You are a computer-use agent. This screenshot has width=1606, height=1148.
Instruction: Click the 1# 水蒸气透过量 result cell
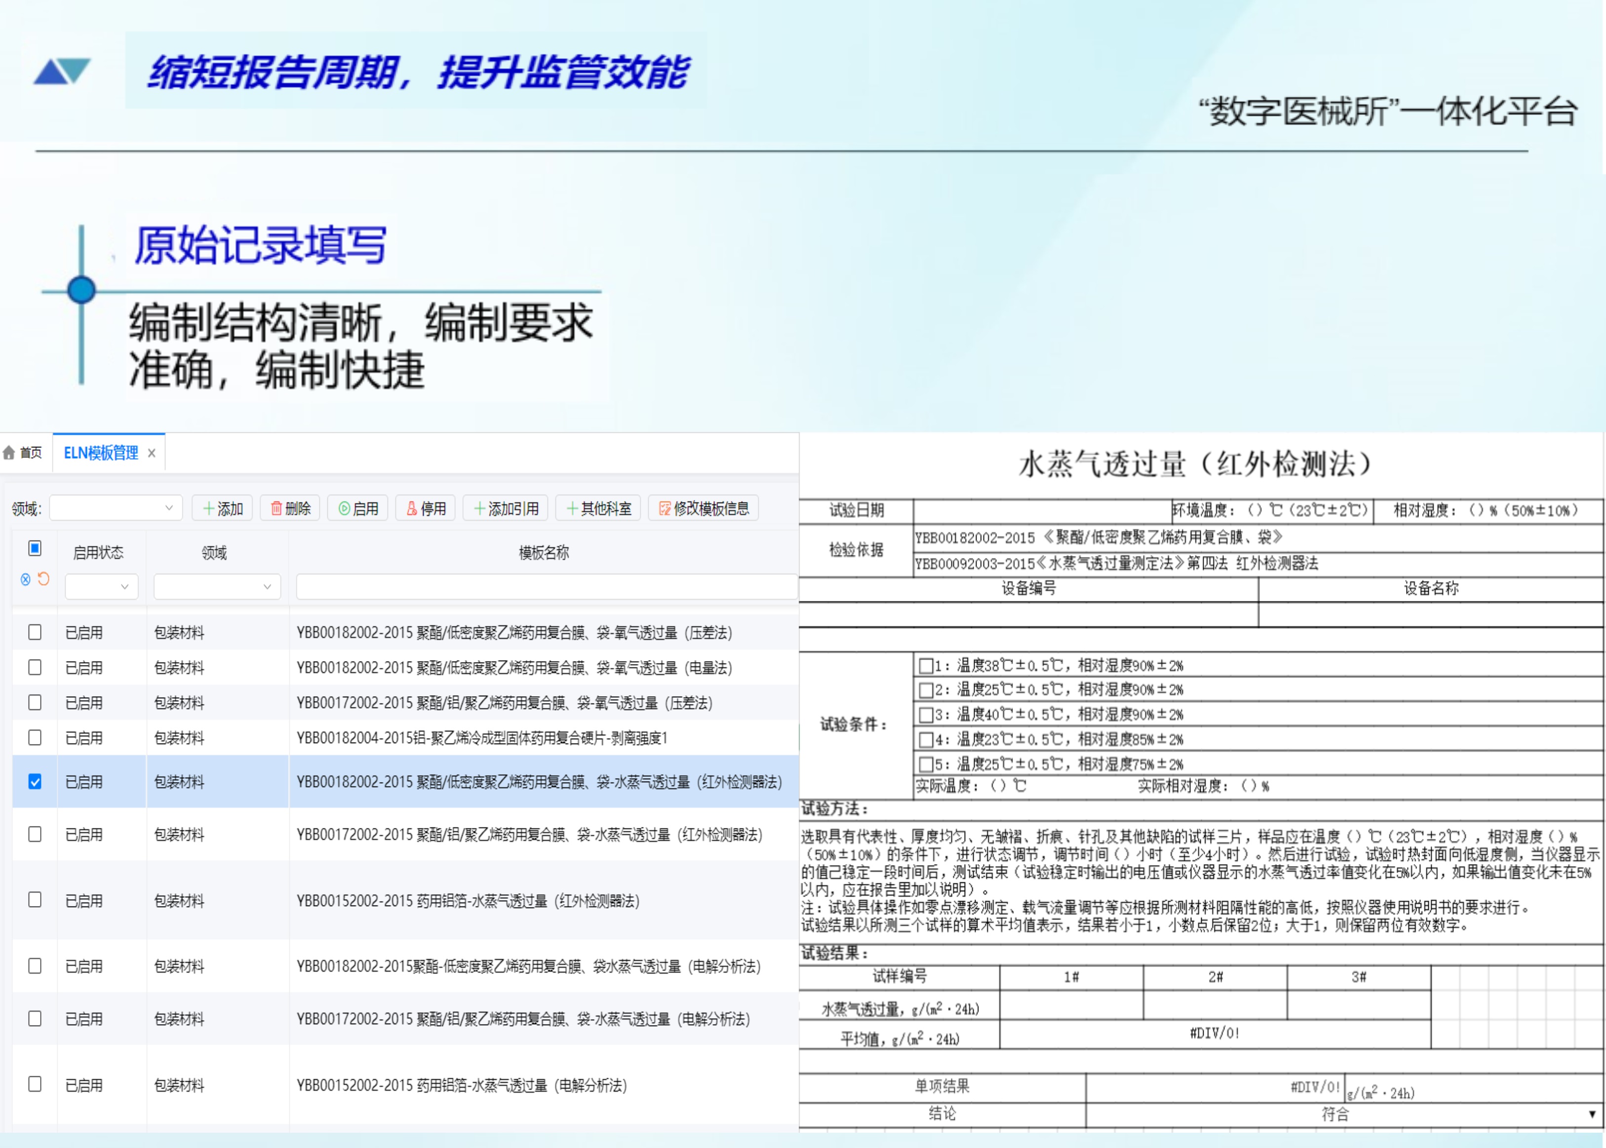point(1072,1006)
